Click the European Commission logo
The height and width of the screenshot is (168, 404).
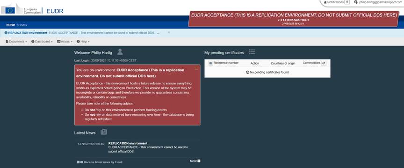tap(21, 9)
